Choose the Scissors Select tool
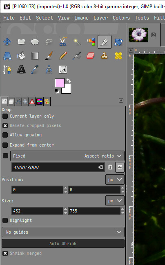Viewport: 165px width, 265px height. point(63,42)
